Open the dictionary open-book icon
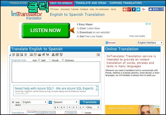 pyautogui.click(x=31, y=55)
